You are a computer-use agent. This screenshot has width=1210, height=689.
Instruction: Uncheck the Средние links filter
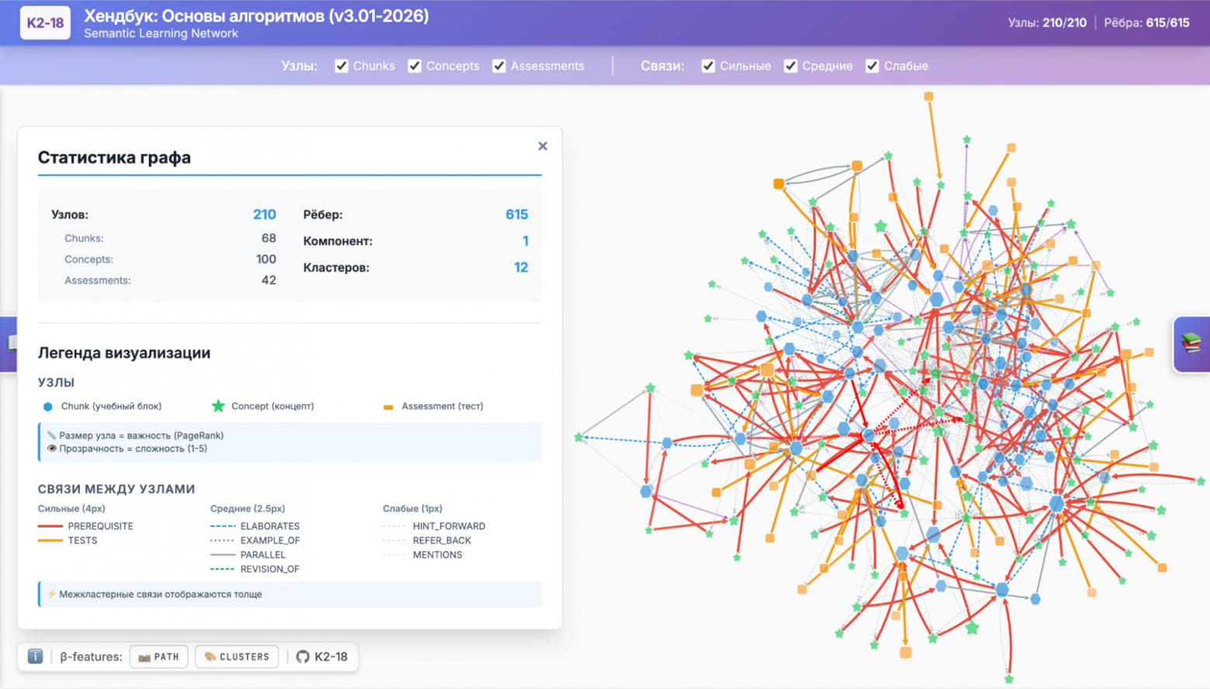click(790, 66)
